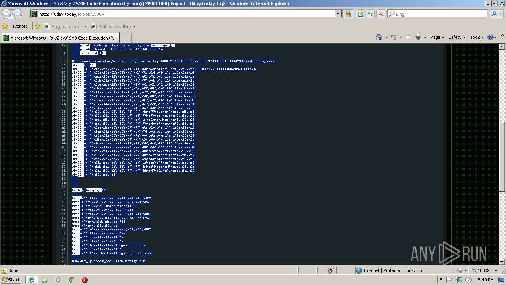Viewport: 506px width, 285px height.
Task: Stop loading the page
Action: (x=381, y=14)
